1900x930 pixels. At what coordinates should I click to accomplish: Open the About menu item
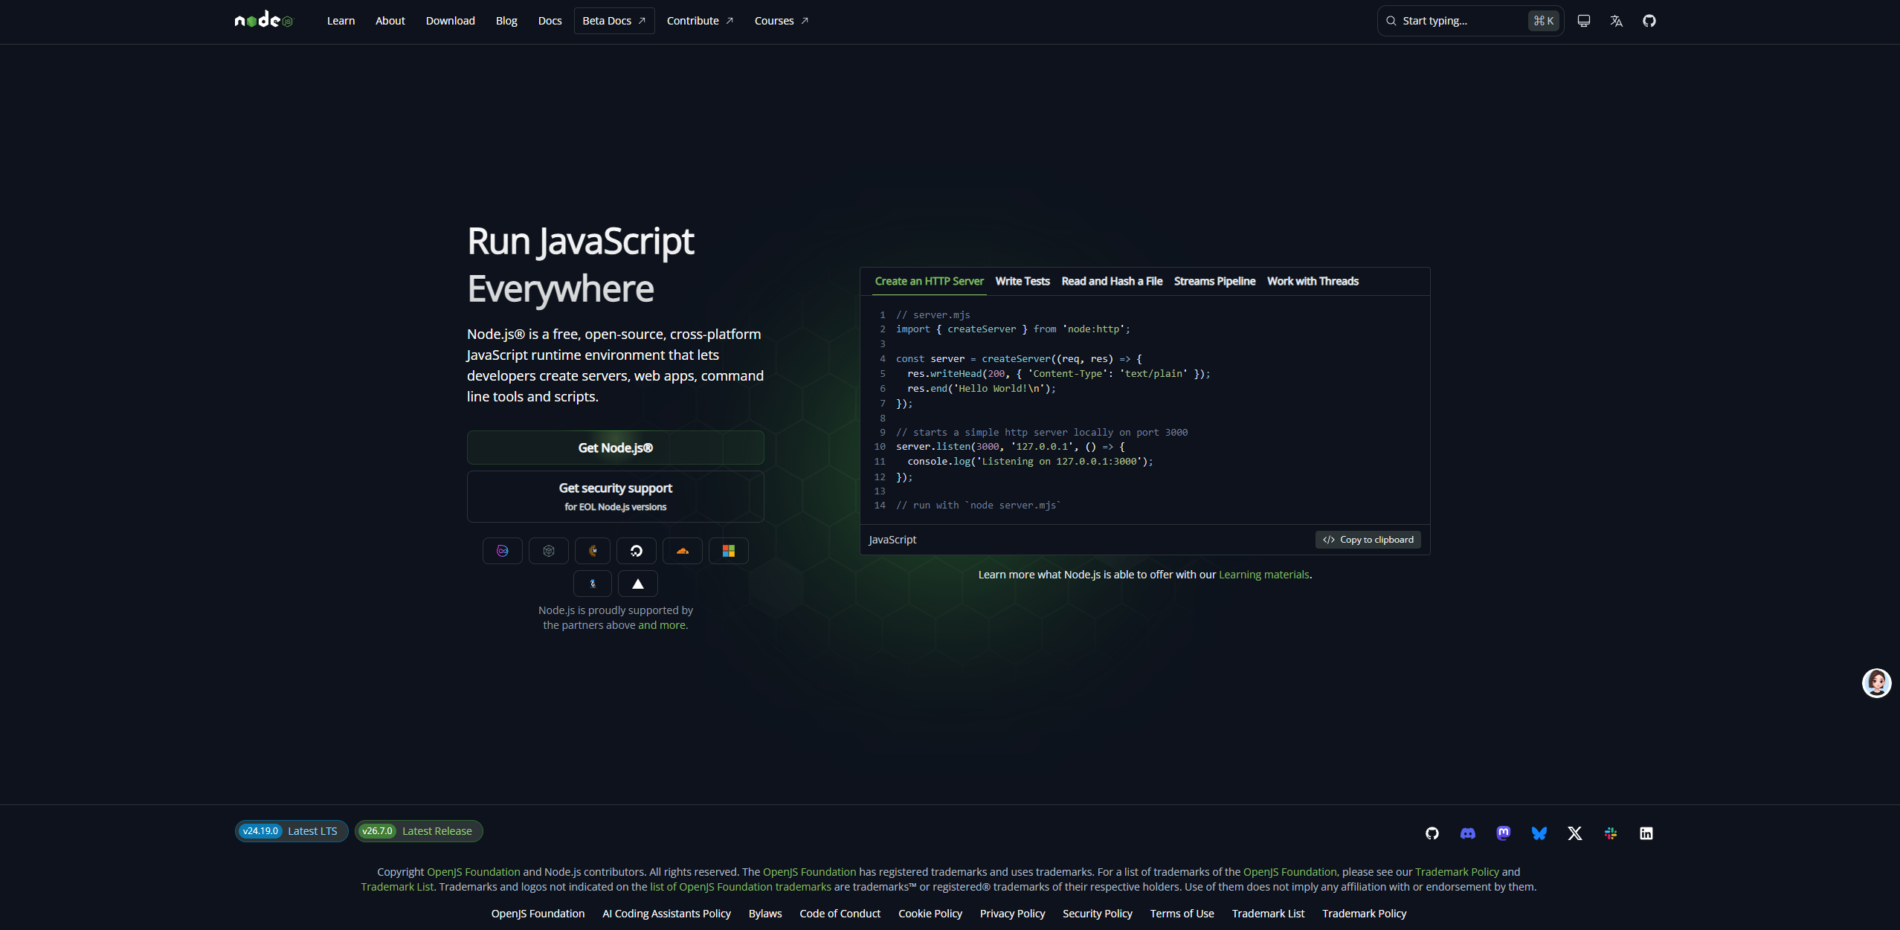click(390, 21)
